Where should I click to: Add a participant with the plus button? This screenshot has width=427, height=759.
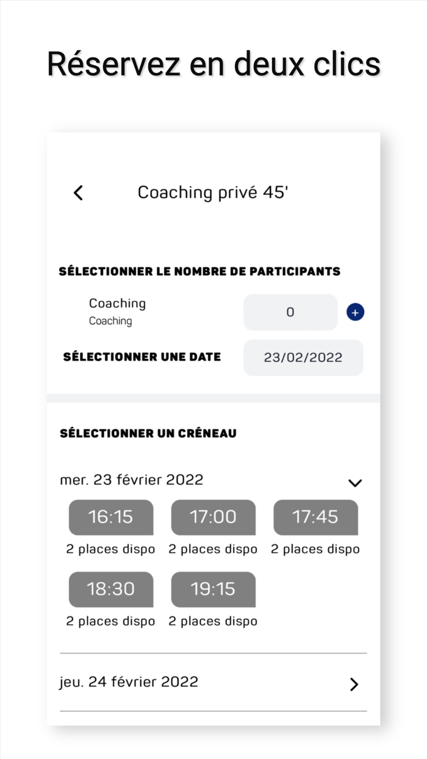click(x=355, y=312)
